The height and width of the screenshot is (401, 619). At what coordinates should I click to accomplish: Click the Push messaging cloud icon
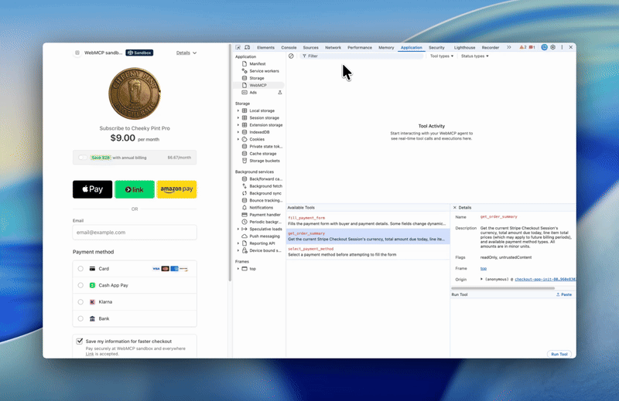tap(245, 236)
